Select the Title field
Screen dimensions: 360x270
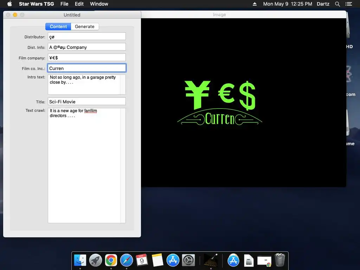(87, 102)
